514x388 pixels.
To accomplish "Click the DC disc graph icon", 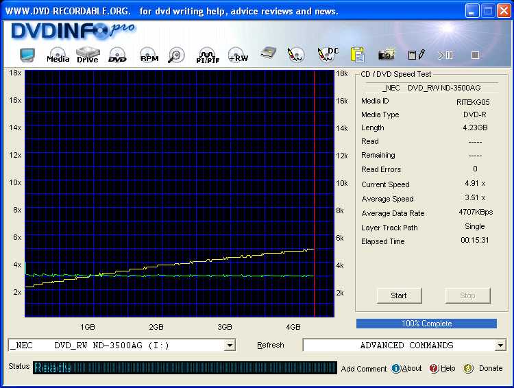I will tap(328, 54).
